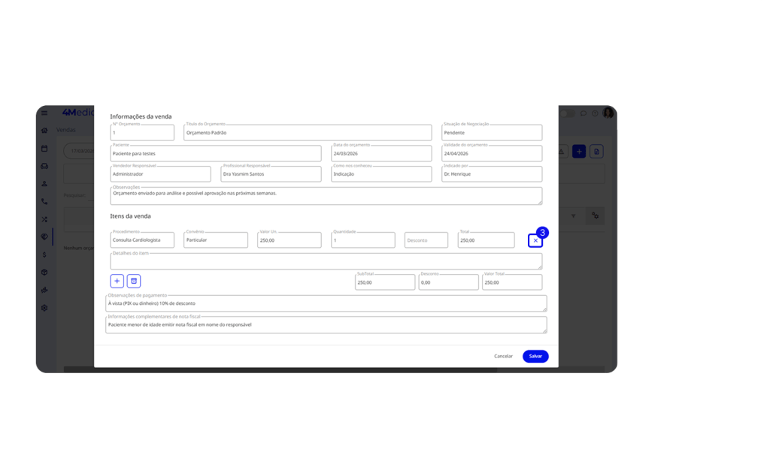Open the calendar from the sidebar
Image resolution: width=770 pixels, height=449 pixels.
point(44,149)
